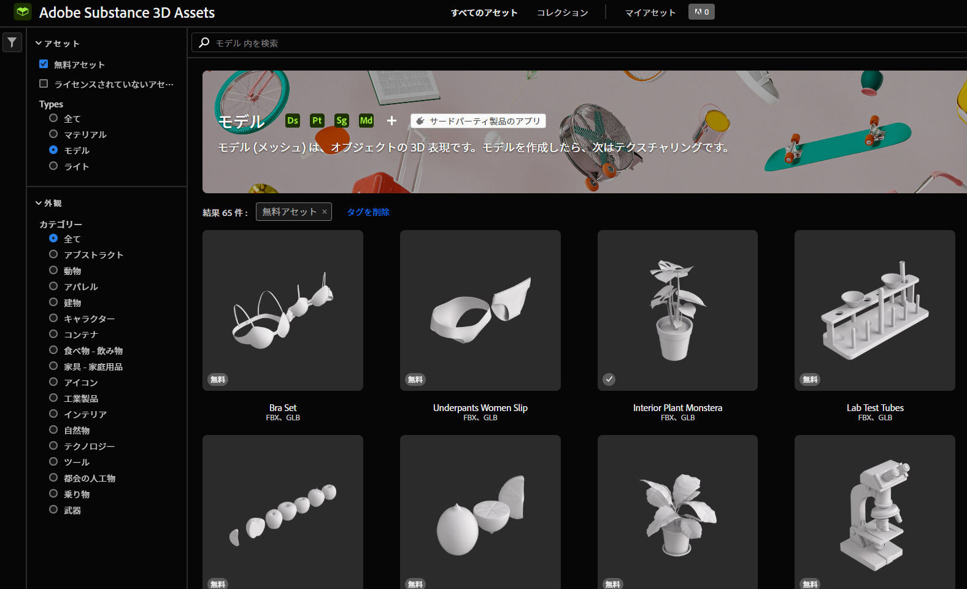
Task: Click the Substance 3D Painter (Pt) icon
Action: (317, 121)
